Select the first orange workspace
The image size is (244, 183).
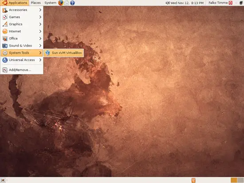[x=234, y=180]
